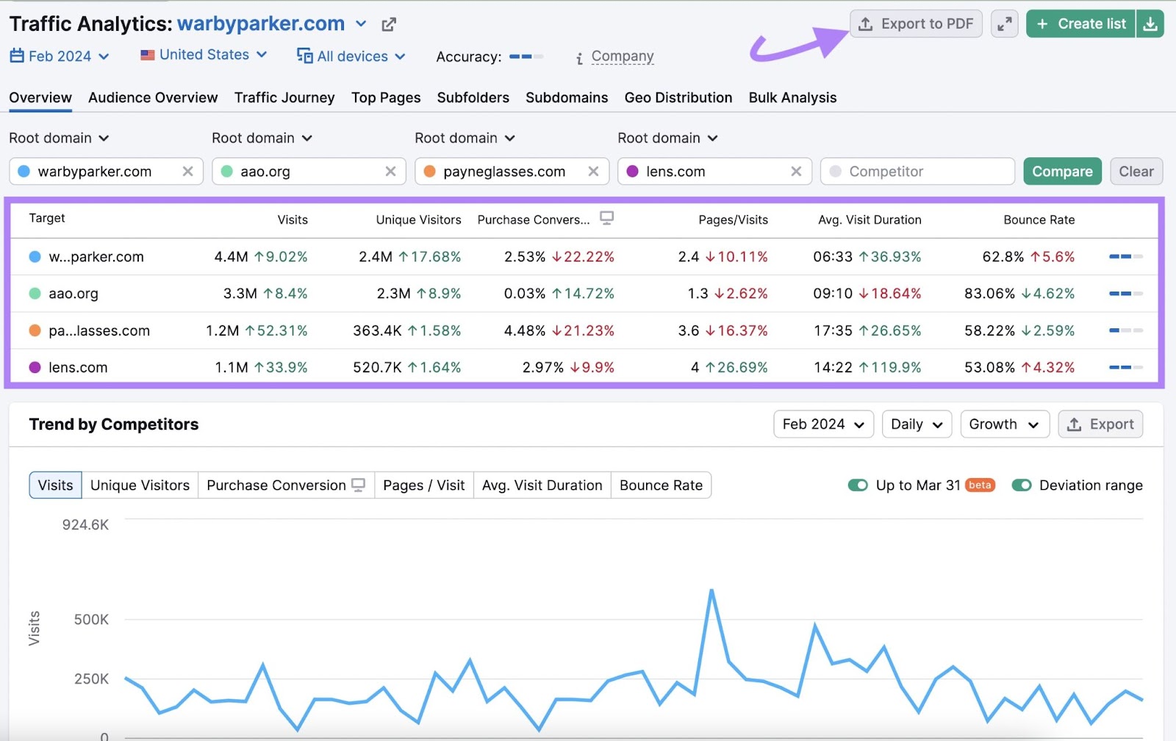Click the Competitor input field
The height and width of the screenshot is (741, 1176).
[917, 171]
